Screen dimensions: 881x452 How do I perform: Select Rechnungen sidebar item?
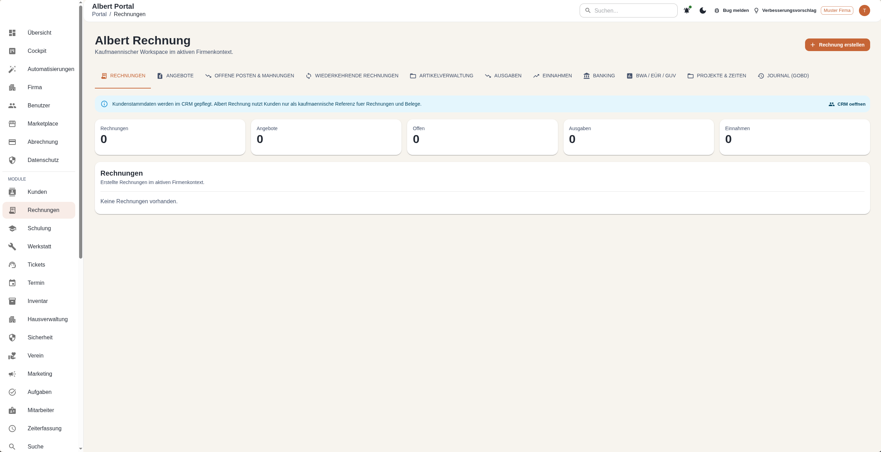click(39, 210)
